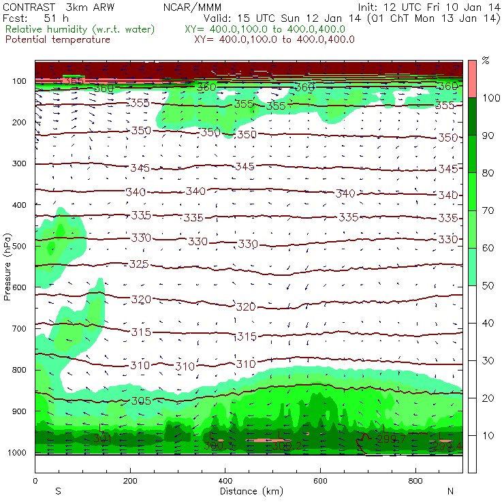Screen dimensions: 504x504
Task: Click the 'NCAR/MMM' header label
Action: (x=192, y=7)
